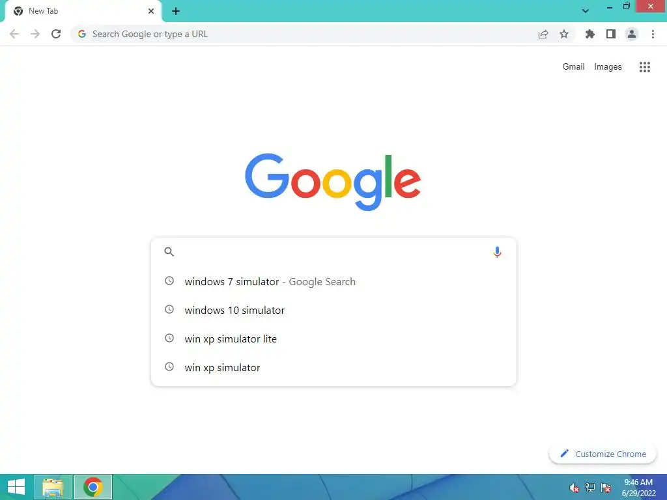The width and height of the screenshot is (667, 500).
Task: Open the Google apps grid
Action: (x=644, y=67)
